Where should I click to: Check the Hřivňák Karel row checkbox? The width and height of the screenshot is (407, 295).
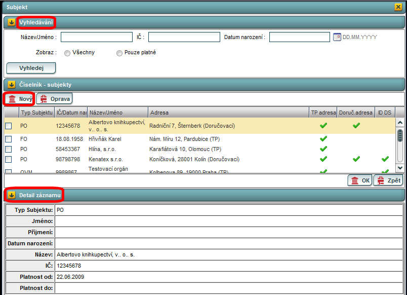coord(8,139)
